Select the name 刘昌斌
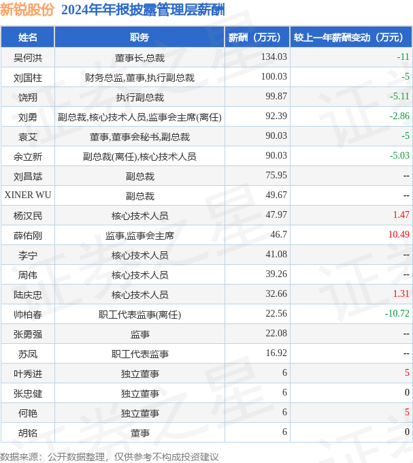The image size is (413, 463). (28, 176)
